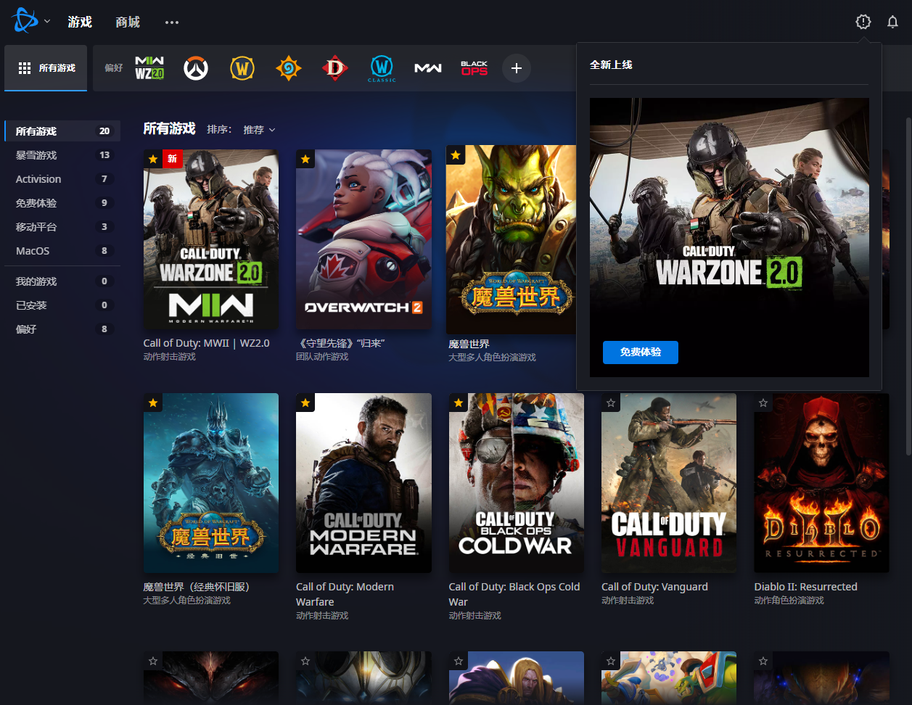Open the 魔兽世界 orc cover art

tap(511, 239)
